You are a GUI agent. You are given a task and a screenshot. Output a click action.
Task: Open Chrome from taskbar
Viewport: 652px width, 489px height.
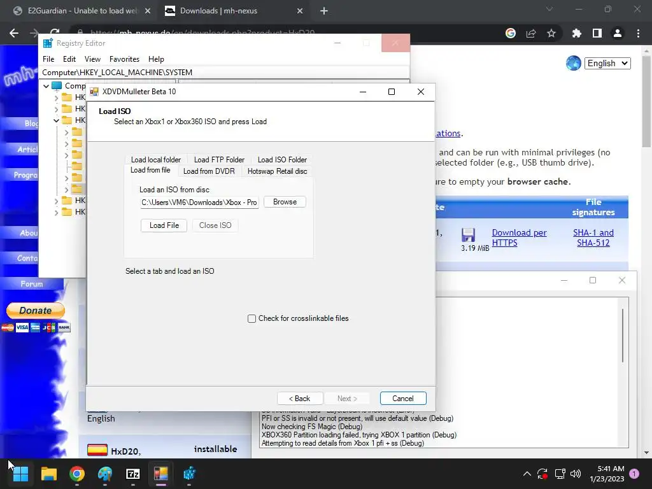tap(77, 474)
